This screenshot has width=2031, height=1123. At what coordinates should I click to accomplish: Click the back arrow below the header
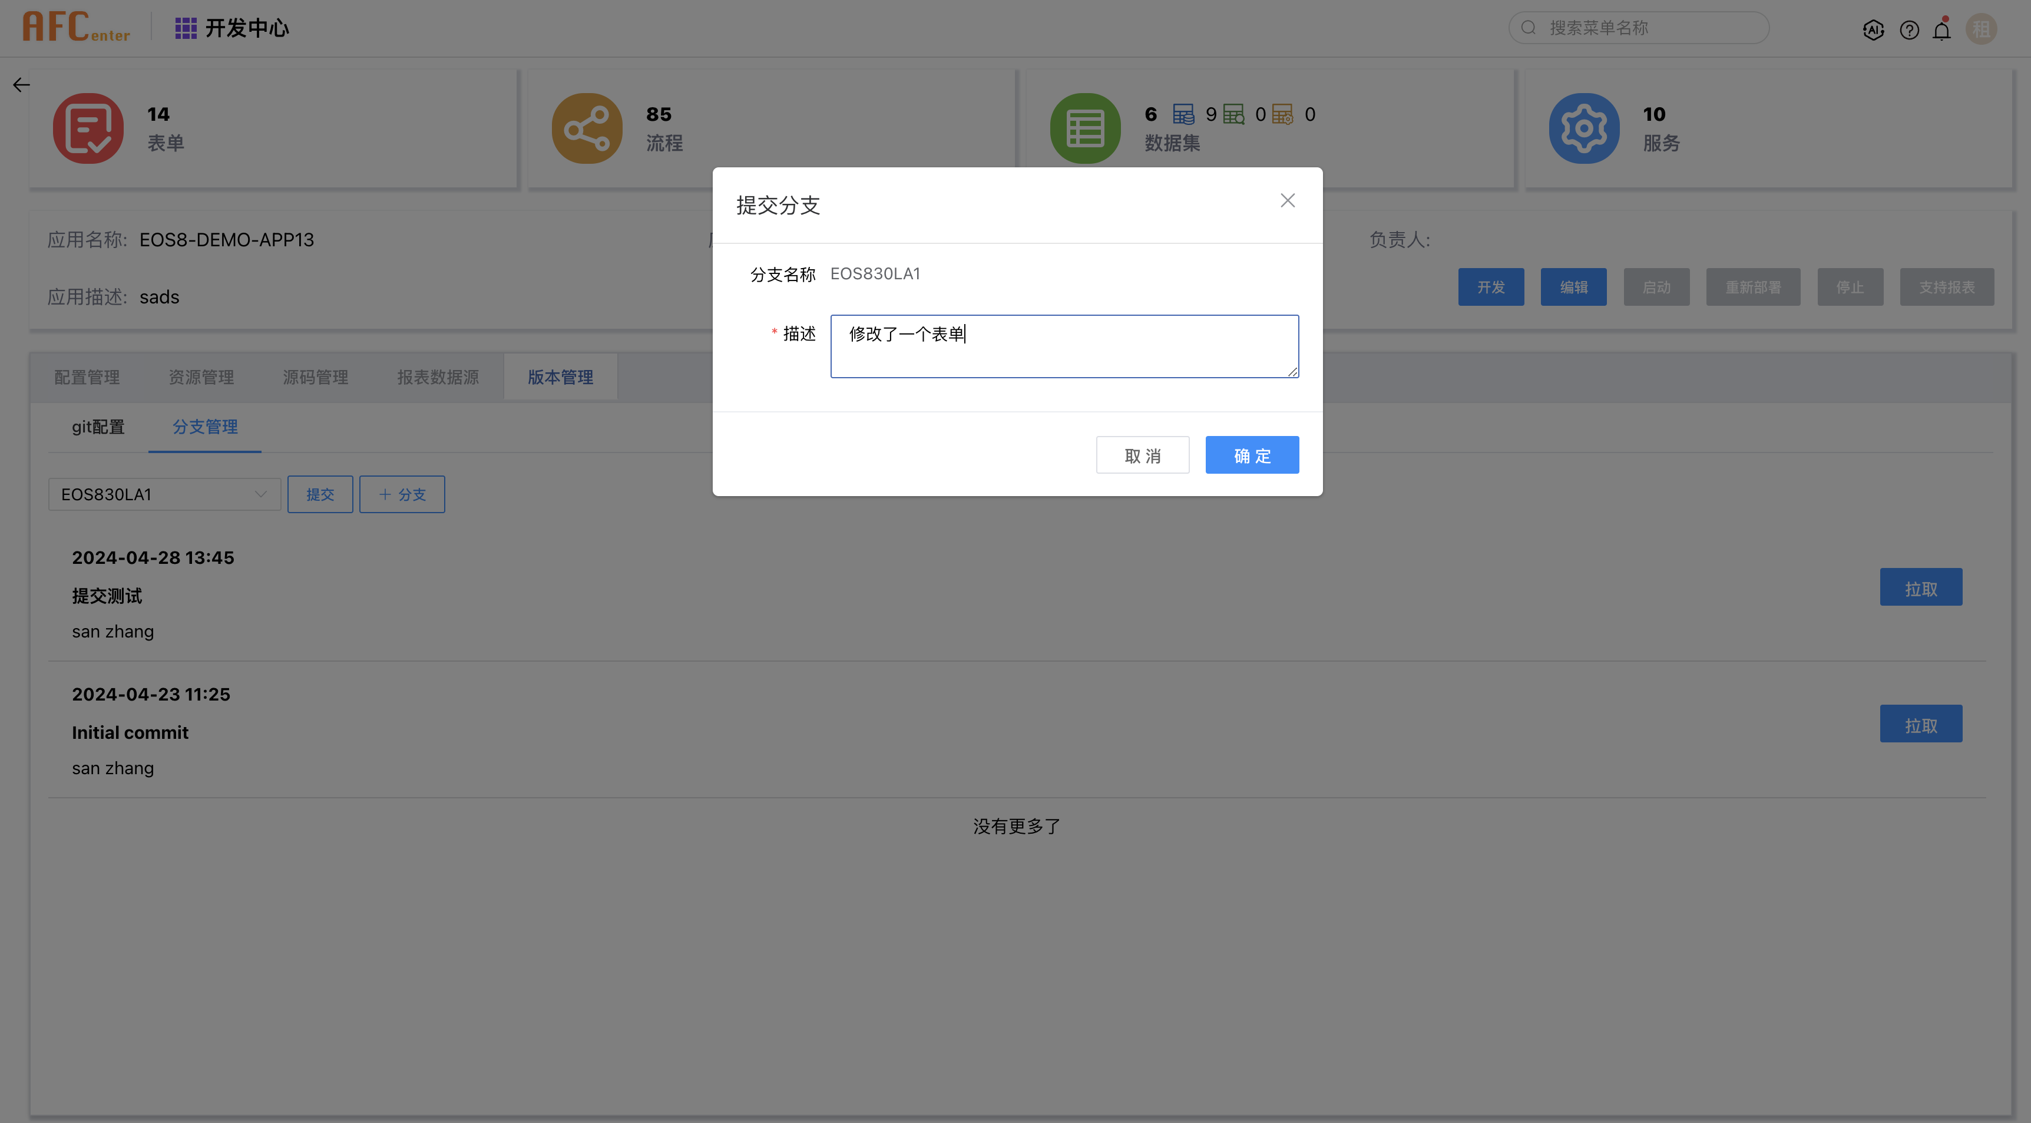tap(21, 84)
